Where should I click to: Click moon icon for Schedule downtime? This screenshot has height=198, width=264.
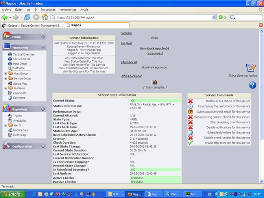point(190,133)
